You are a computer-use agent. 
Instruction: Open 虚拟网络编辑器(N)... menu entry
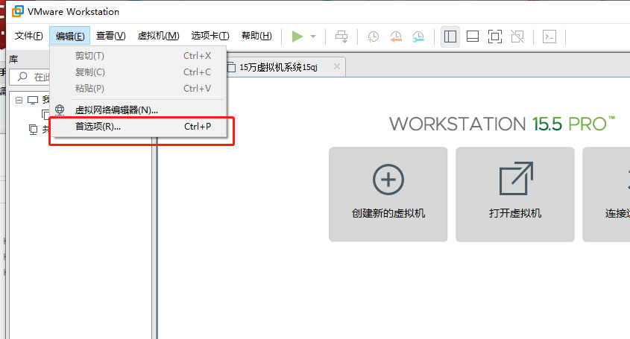[139, 110]
